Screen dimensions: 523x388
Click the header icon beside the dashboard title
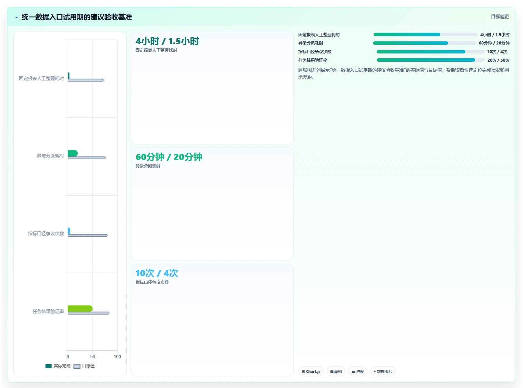tap(16, 17)
